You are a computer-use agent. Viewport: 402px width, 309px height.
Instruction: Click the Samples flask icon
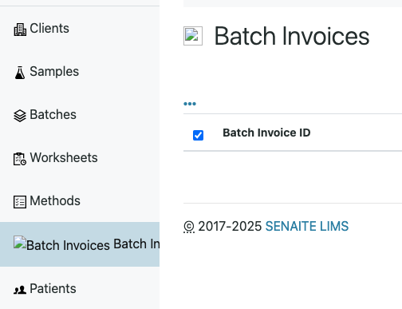(20, 73)
